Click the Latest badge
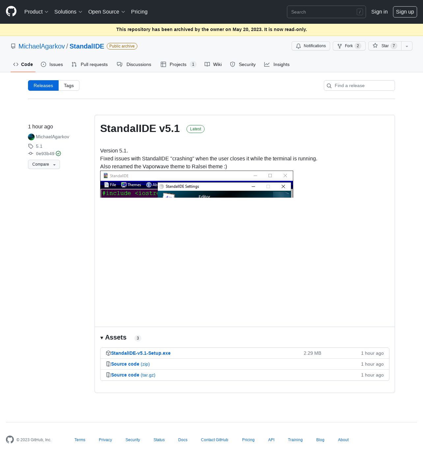 click(195, 129)
